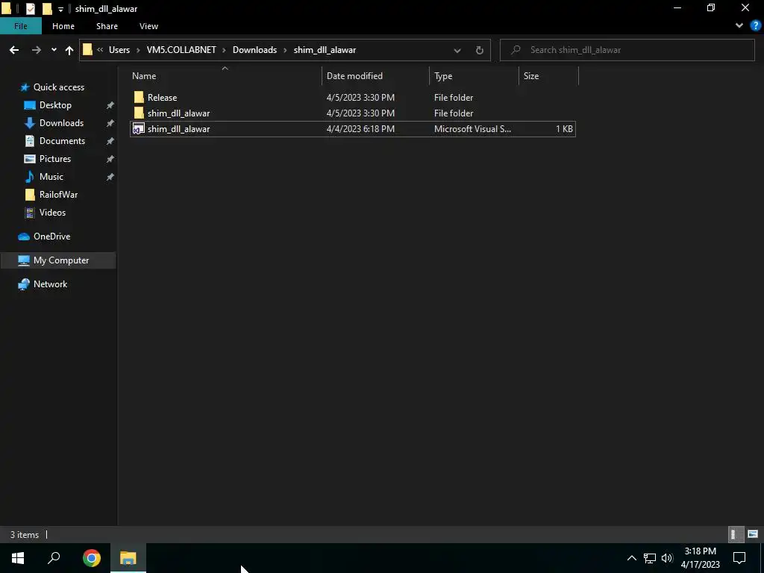The image size is (764, 573).
Task: Open the Quick Access Toolbar customize dropdown
Action: tap(60, 9)
